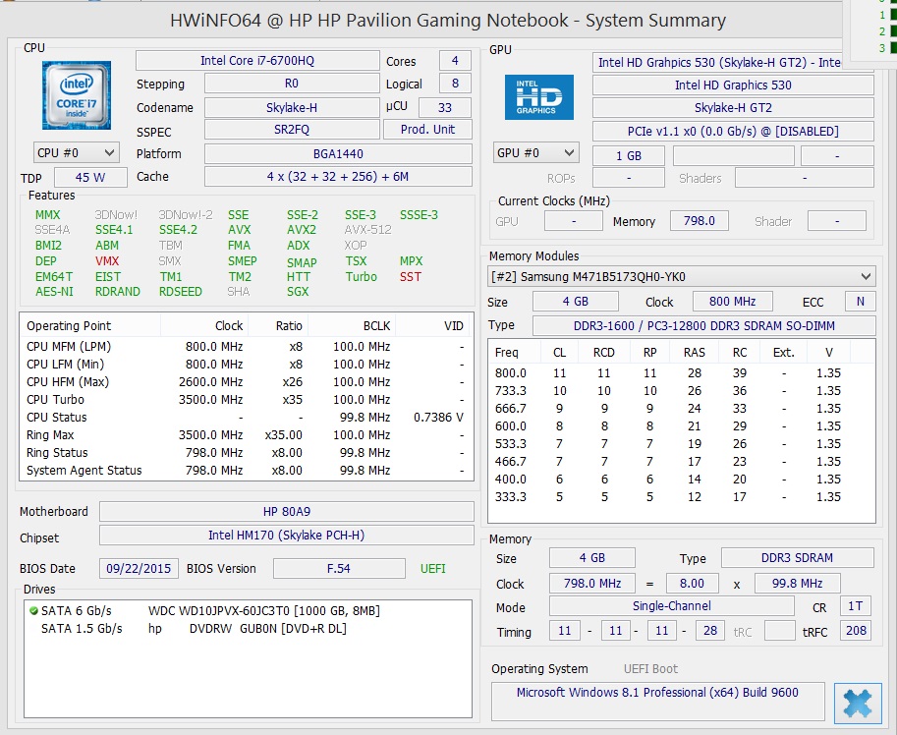
Task: Select the 800.0 frequency timing row
Action: [681, 373]
